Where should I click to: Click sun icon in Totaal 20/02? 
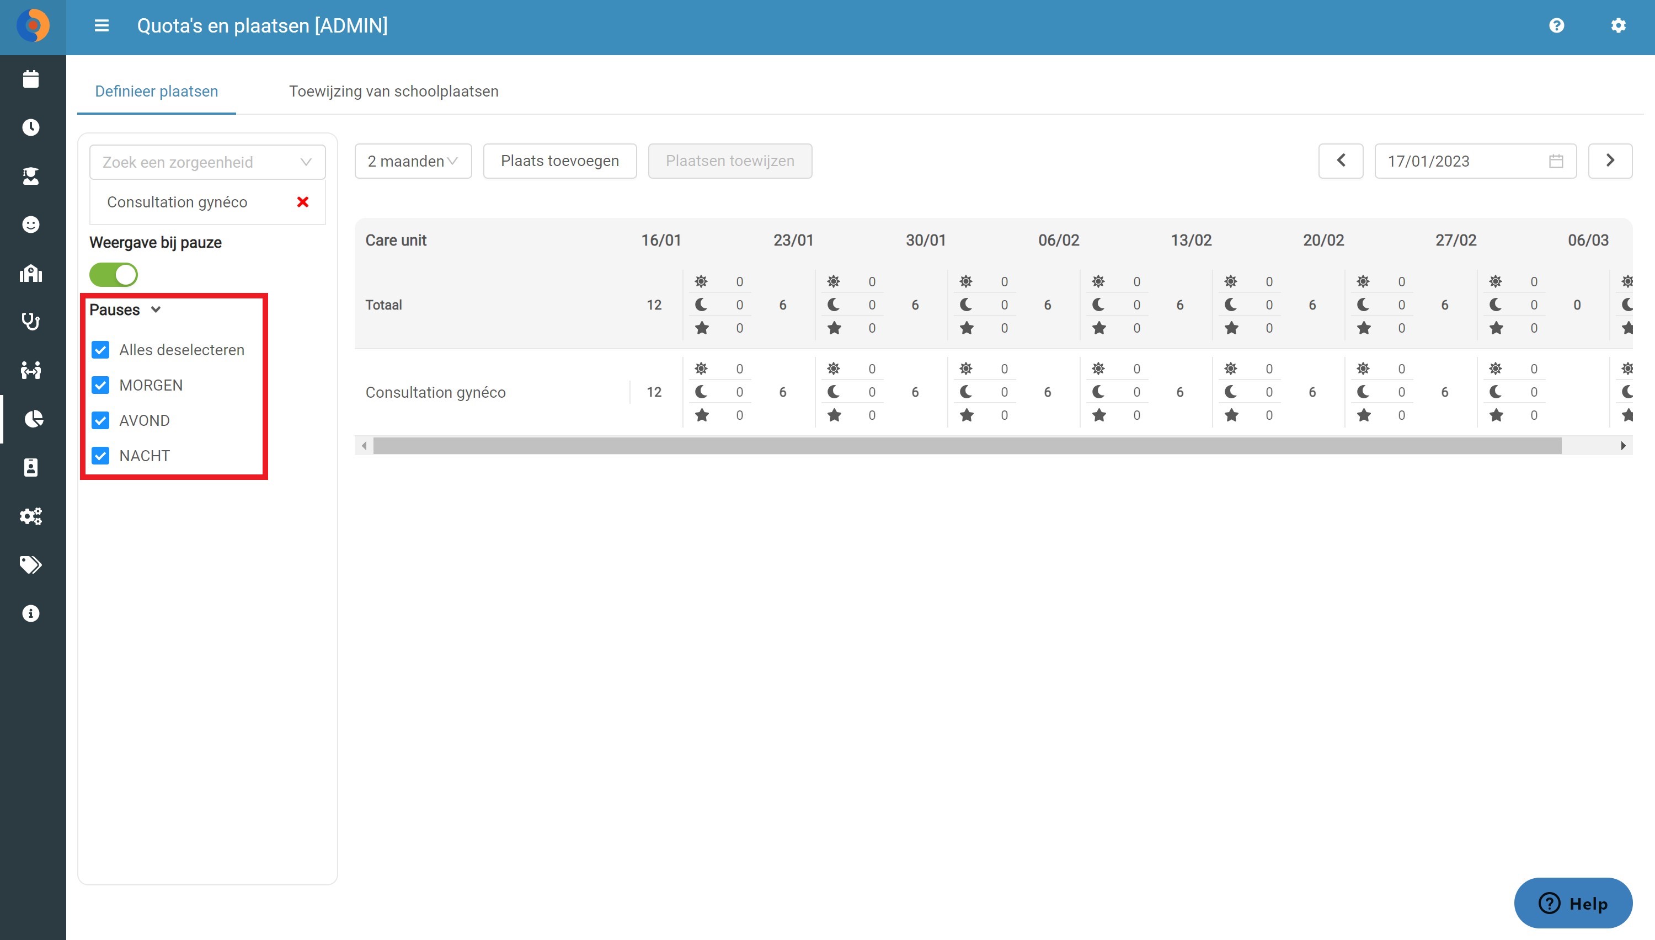pos(1363,281)
